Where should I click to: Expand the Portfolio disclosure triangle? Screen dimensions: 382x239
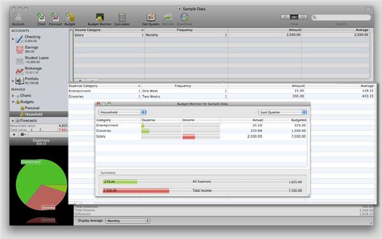13,81
